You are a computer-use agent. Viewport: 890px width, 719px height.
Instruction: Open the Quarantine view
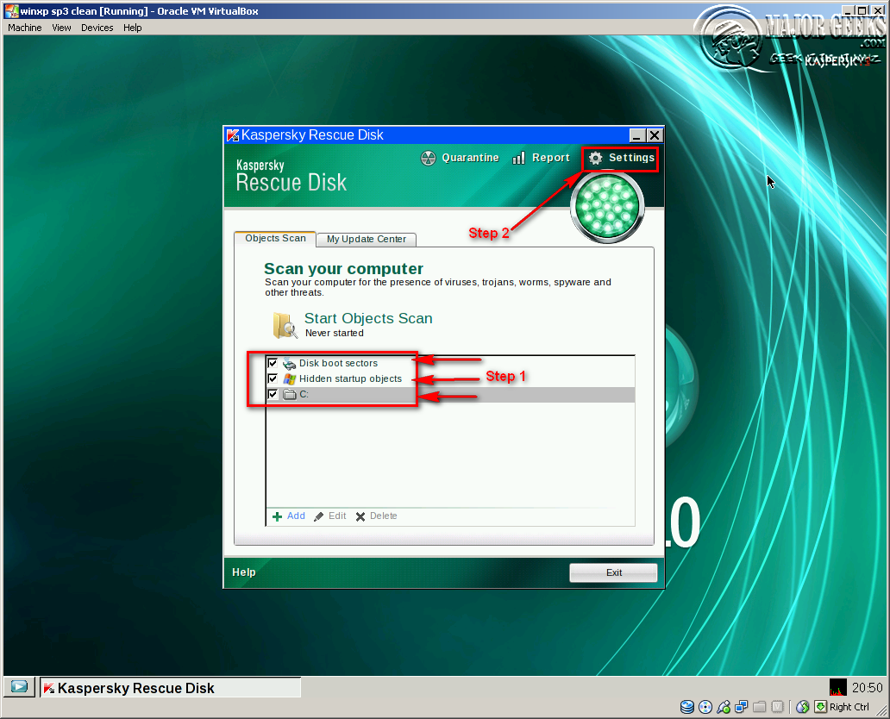click(x=461, y=158)
